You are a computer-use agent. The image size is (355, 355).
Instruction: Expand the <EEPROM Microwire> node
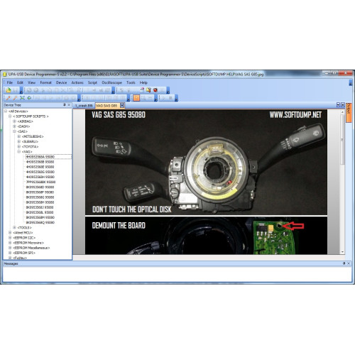coord(10,243)
